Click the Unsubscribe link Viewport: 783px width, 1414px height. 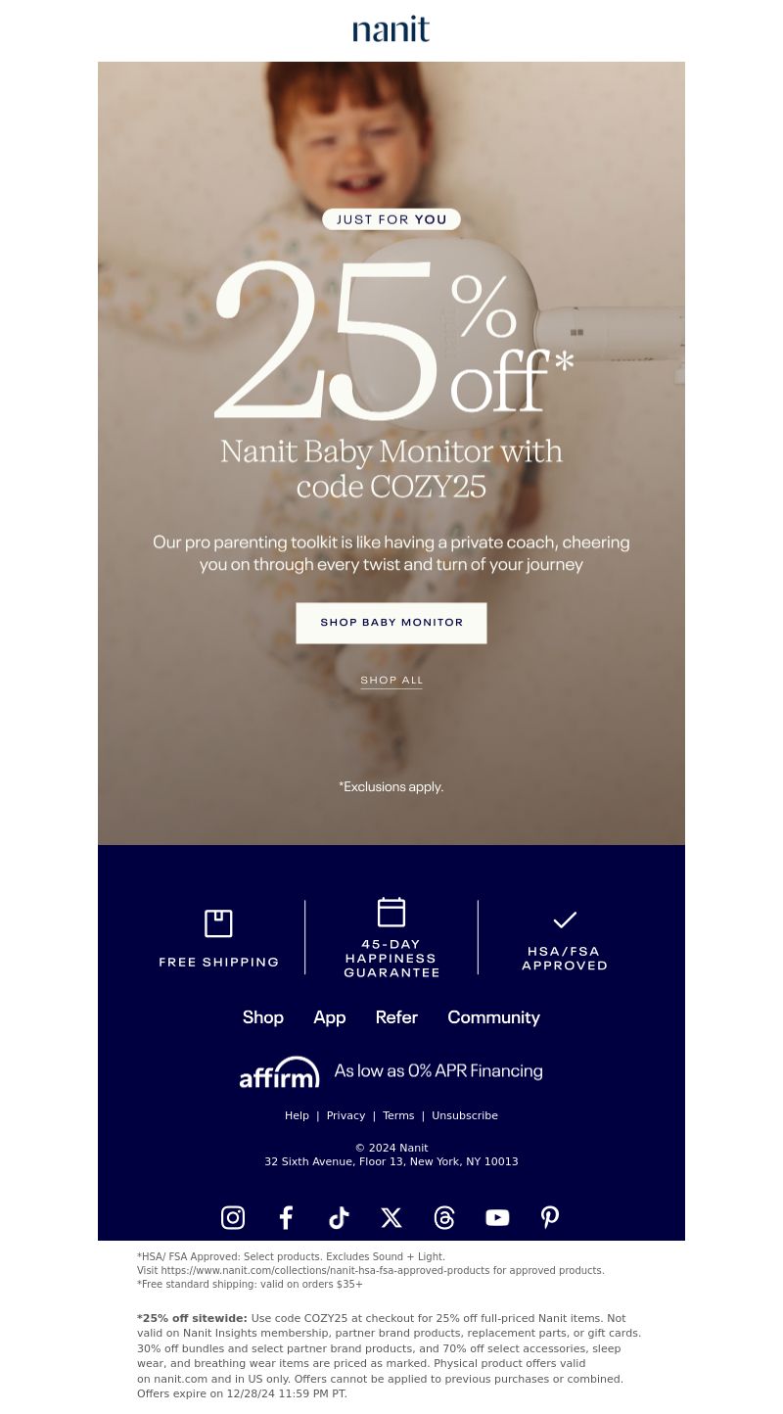(465, 1115)
